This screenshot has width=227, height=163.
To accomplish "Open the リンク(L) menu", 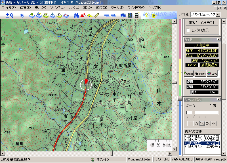I will (74, 8).
